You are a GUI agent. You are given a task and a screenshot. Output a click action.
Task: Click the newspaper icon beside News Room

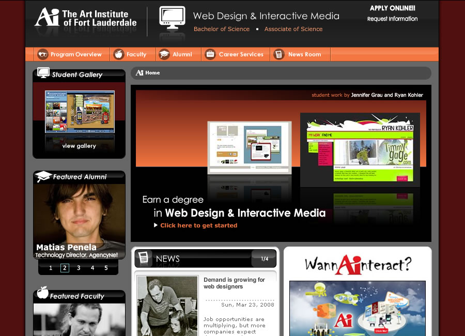pyautogui.click(x=279, y=54)
